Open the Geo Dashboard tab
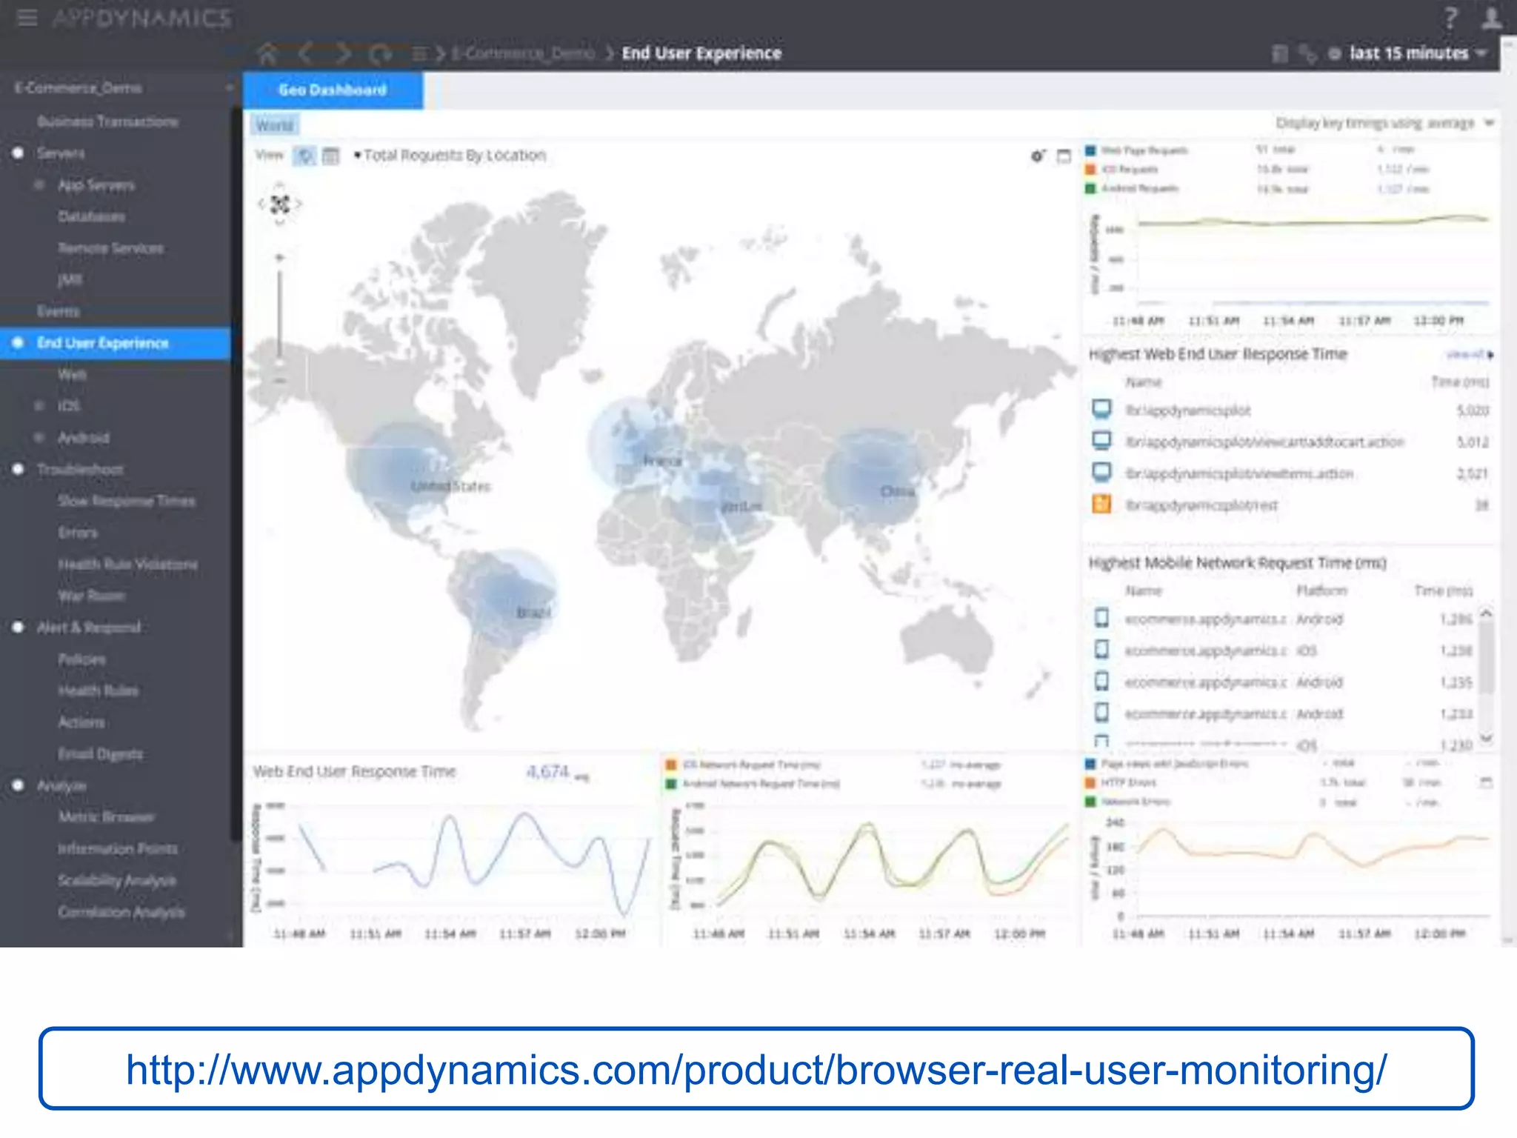The image size is (1517, 1138). click(333, 90)
